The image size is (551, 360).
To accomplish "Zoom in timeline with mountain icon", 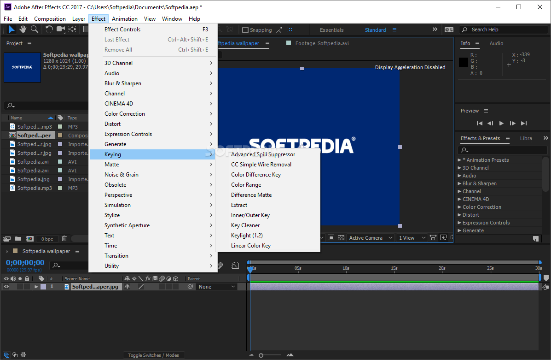I will click(290, 355).
